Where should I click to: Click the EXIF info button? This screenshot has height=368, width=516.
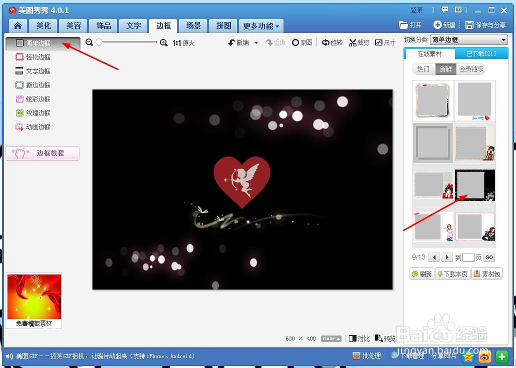point(331,339)
